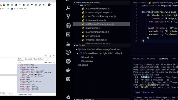The width and height of the screenshot is (178, 100).
Task: Click Cancel in DevTools search bar
Action: [x=11, y=94]
